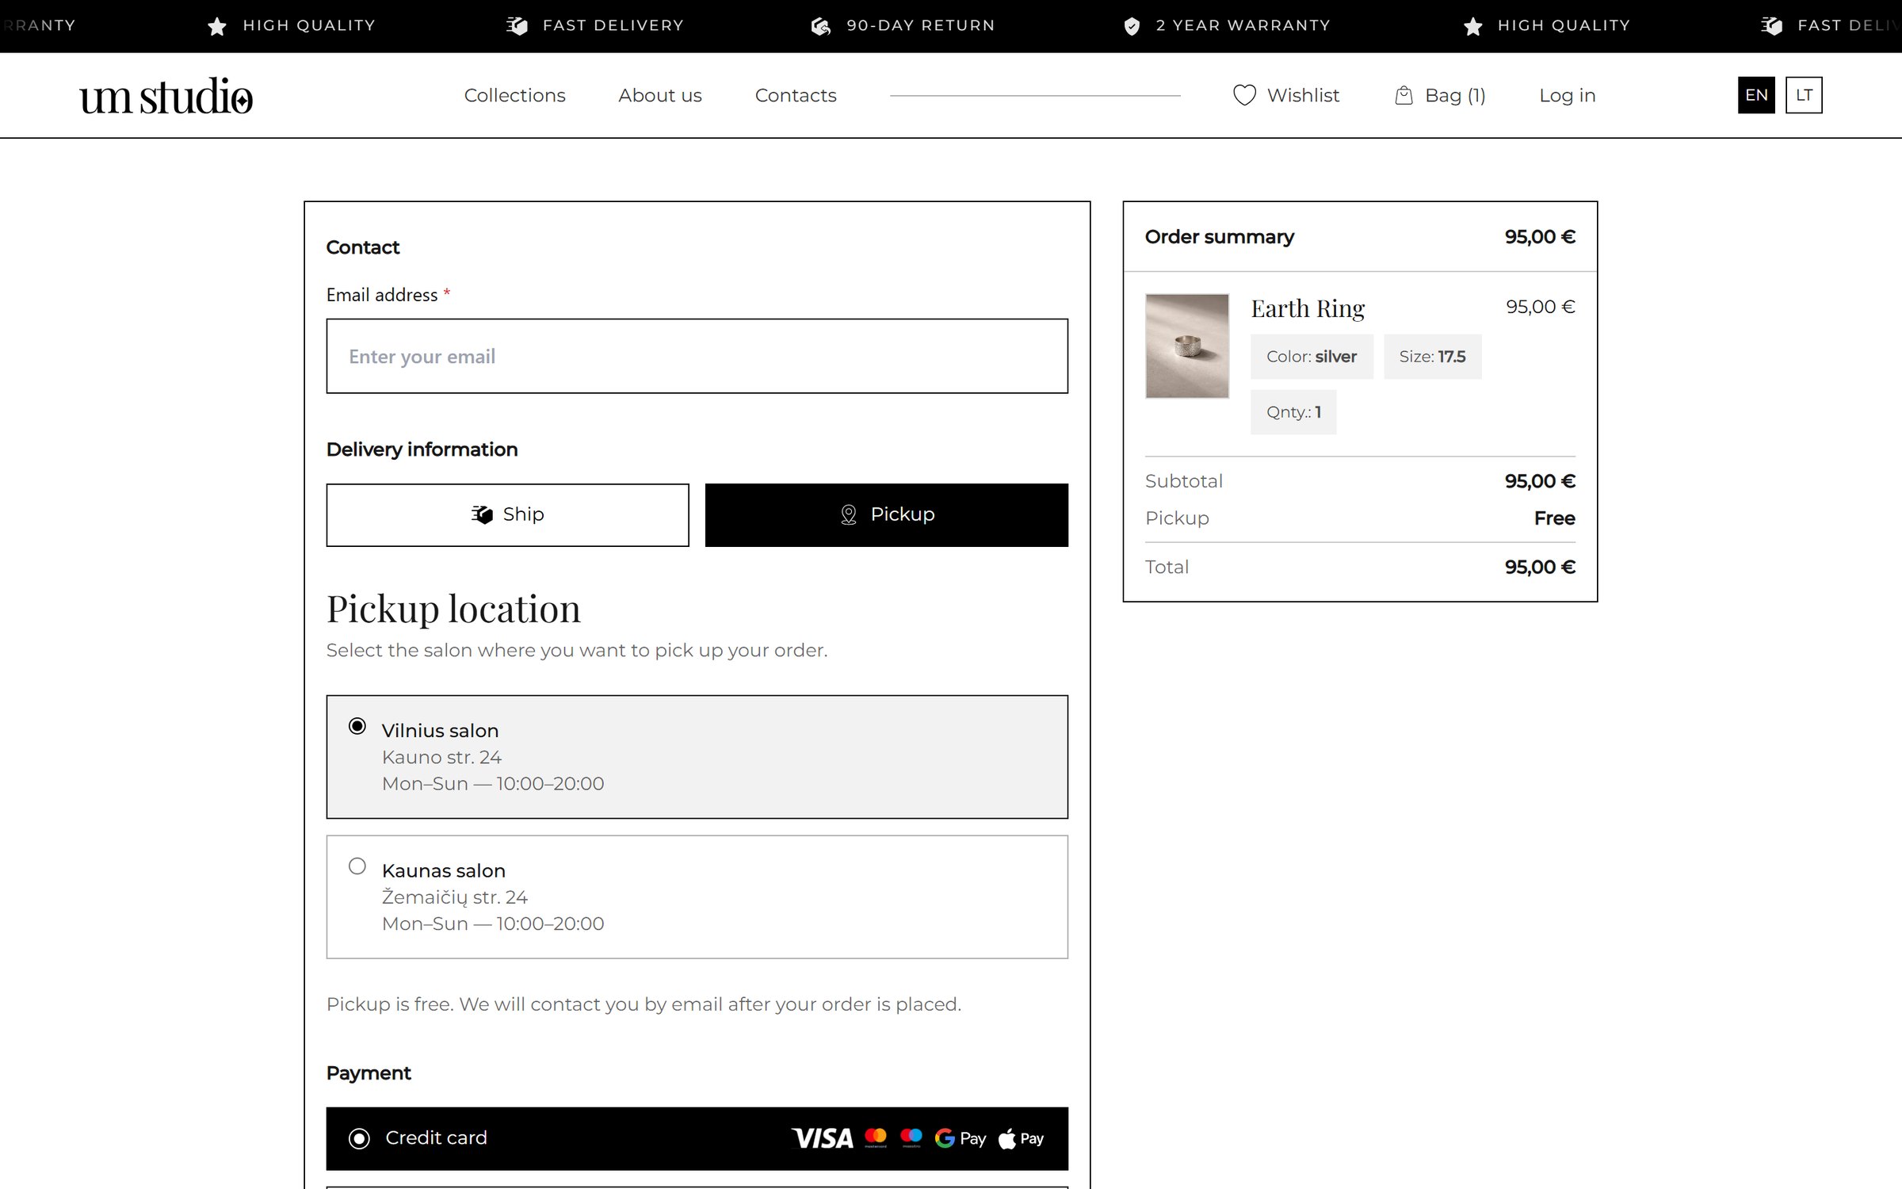Viewport: 1902px width, 1189px height.
Task: Click Kauno str. 24 address text
Action: 441,757
